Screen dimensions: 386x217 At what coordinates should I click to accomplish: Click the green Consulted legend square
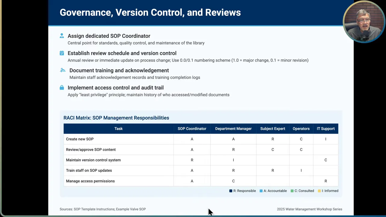tap(292, 190)
